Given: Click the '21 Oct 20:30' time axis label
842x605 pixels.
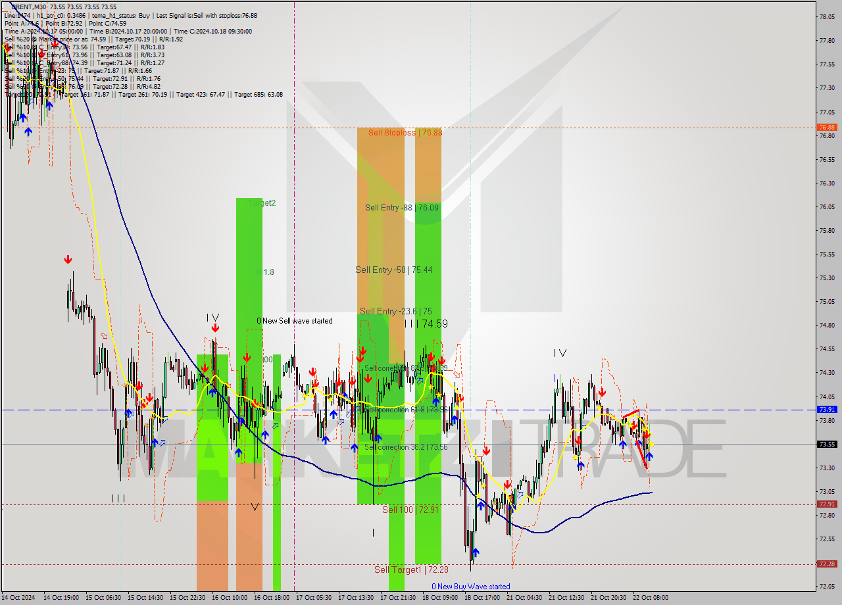Looking at the screenshot, I should [x=609, y=598].
